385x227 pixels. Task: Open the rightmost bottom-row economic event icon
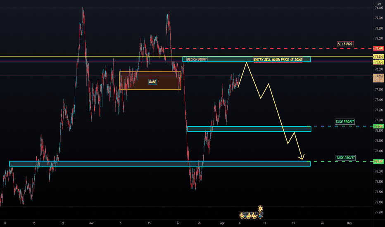point(260,215)
